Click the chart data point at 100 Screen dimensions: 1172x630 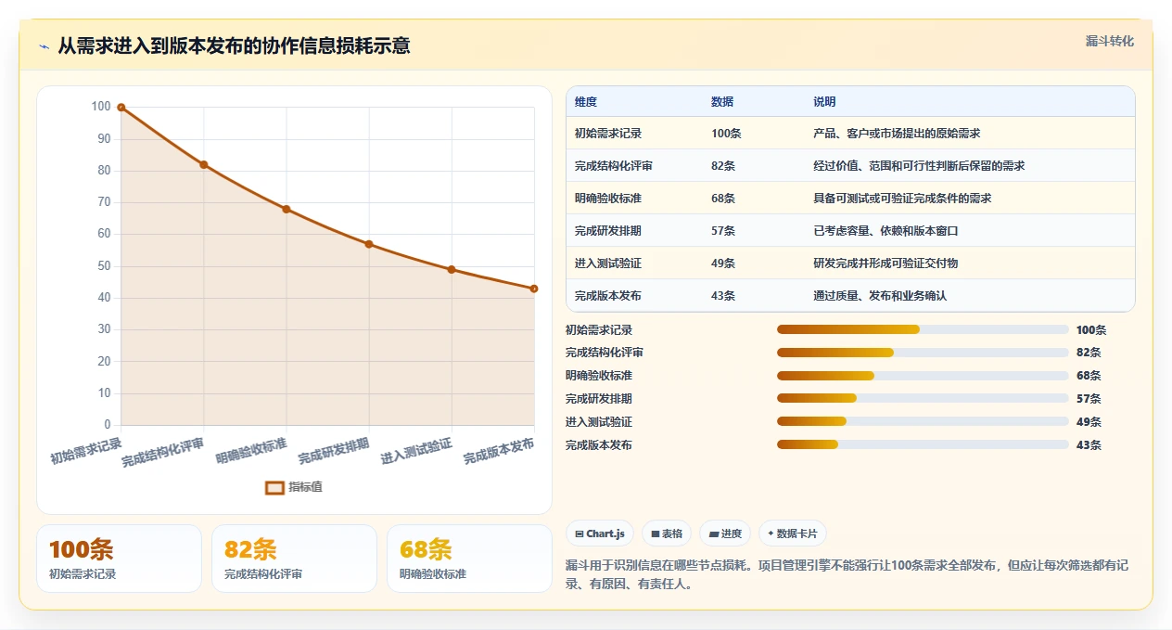(x=121, y=108)
